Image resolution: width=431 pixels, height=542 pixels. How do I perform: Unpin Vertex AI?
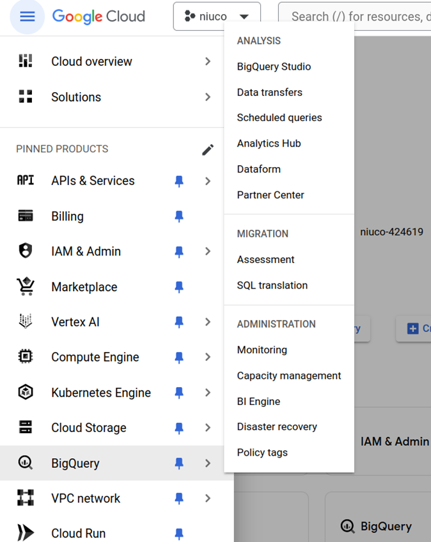pos(179,322)
